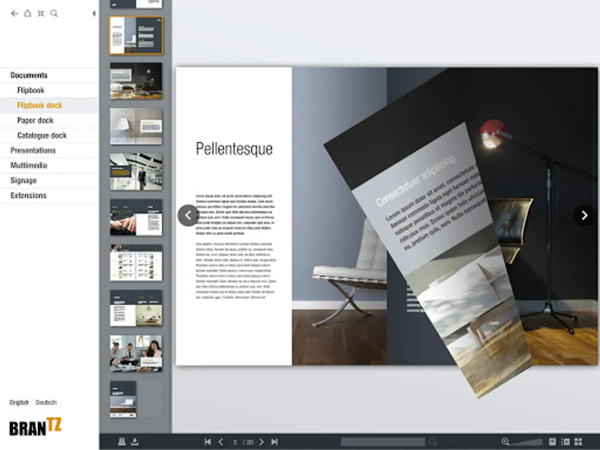Print the document using printer icon
Image resolution: width=600 pixels, height=450 pixels.
pos(121,441)
